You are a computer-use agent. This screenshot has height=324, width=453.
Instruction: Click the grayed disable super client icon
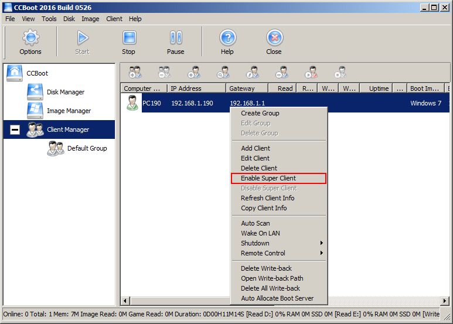(340, 72)
